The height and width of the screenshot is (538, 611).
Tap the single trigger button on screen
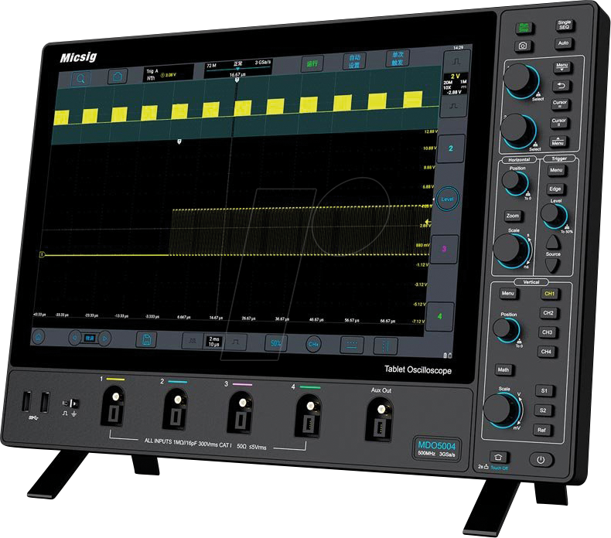[398, 59]
